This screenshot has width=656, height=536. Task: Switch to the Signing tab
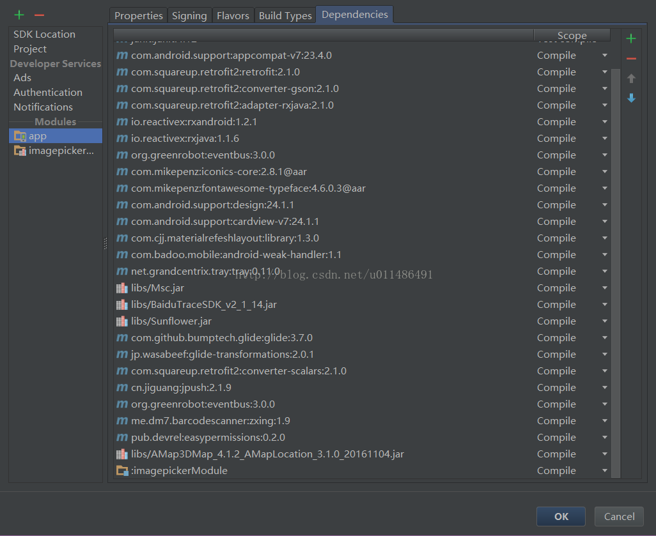point(189,15)
